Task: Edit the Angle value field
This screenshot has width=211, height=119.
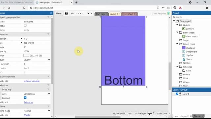Action: click(x=37, y=47)
